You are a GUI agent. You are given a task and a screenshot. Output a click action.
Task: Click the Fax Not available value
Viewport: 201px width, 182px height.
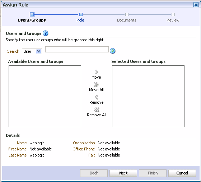(109, 155)
